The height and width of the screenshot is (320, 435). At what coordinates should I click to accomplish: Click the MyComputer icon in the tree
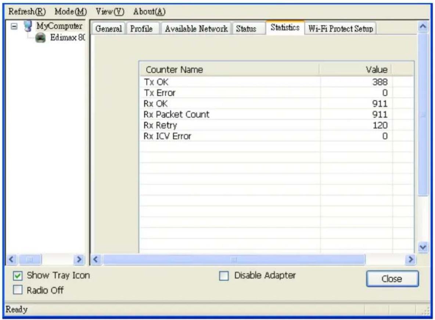point(28,26)
